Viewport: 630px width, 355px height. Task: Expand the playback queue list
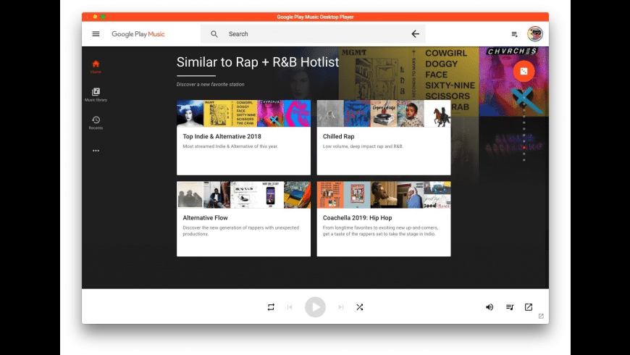pos(510,307)
